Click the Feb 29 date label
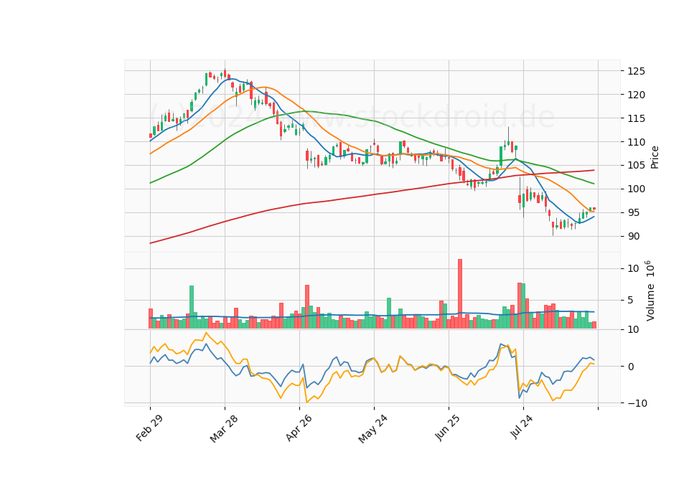 click(x=149, y=428)
